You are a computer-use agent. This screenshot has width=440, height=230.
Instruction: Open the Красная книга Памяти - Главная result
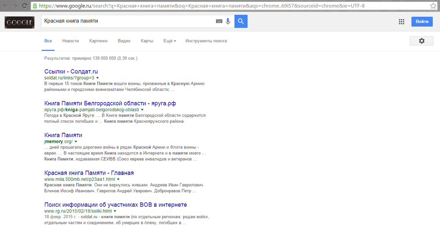pyautogui.click(x=89, y=173)
